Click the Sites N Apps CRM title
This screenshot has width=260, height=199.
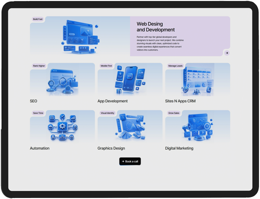(180, 101)
